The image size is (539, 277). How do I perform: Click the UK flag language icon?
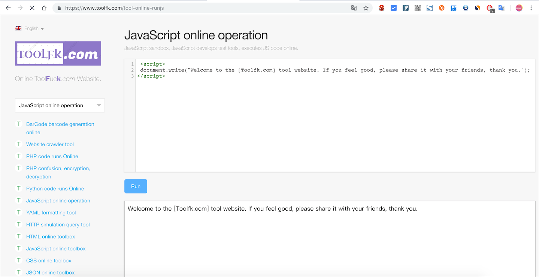18,28
